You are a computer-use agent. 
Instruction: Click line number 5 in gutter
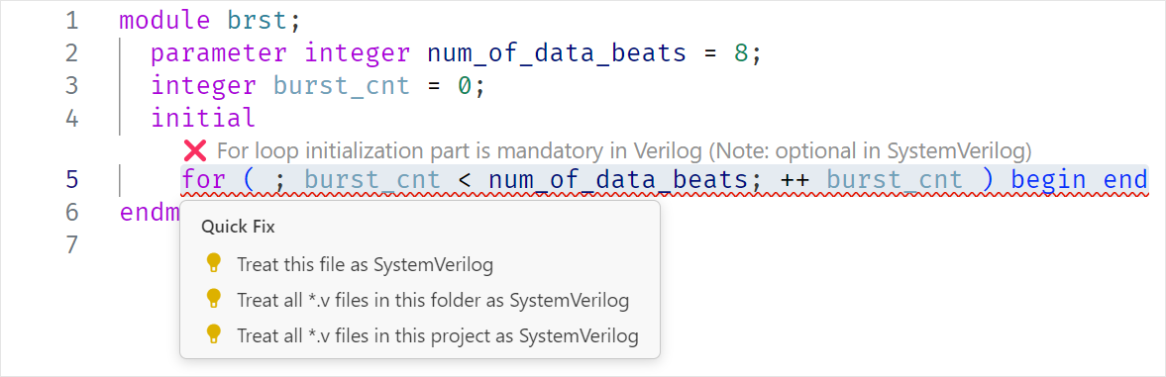tap(71, 180)
